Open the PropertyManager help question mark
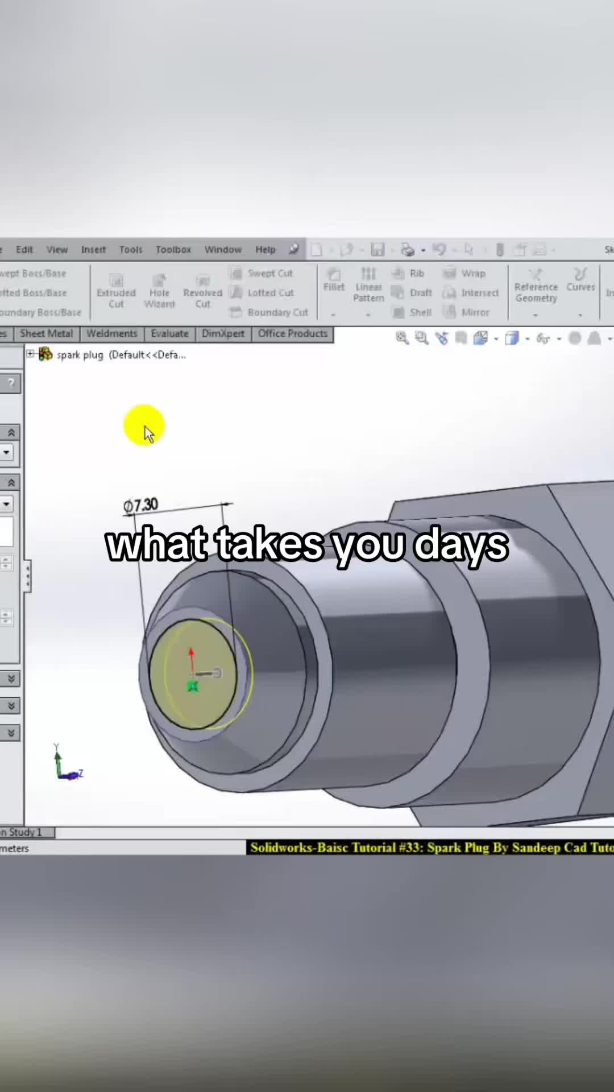Image resolution: width=614 pixels, height=1092 pixels. 11,383
